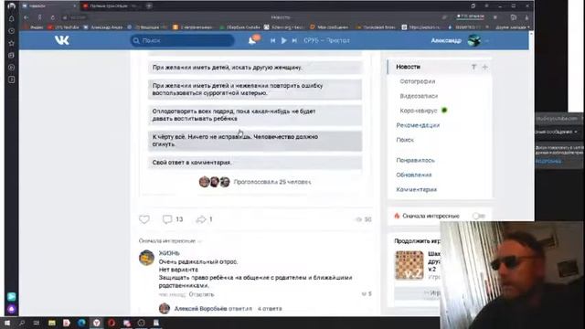Open Сначала интересные comment sort dropdown
Screen dimensions: 585x329
point(170,241)
